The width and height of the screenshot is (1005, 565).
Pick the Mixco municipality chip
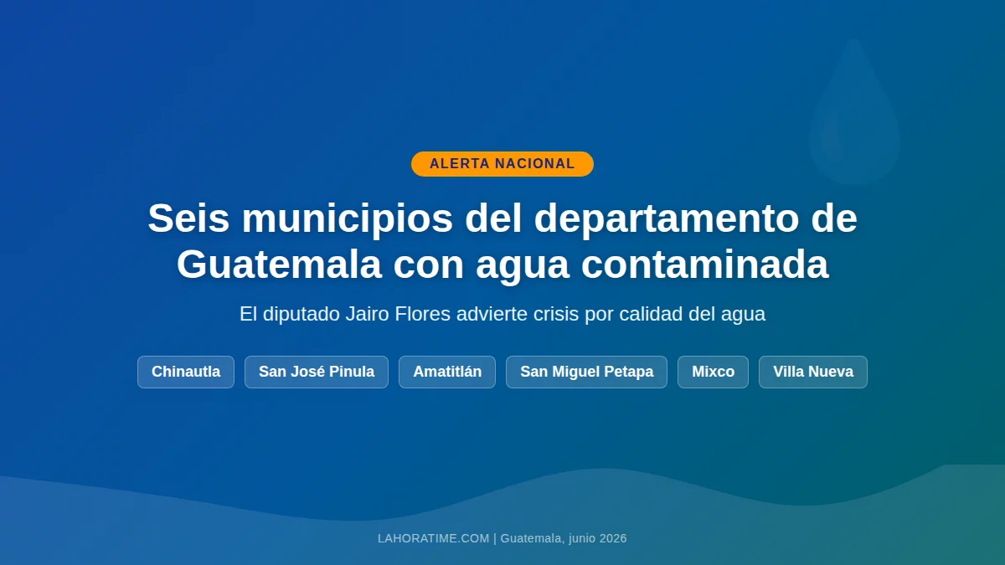point(713,372)
